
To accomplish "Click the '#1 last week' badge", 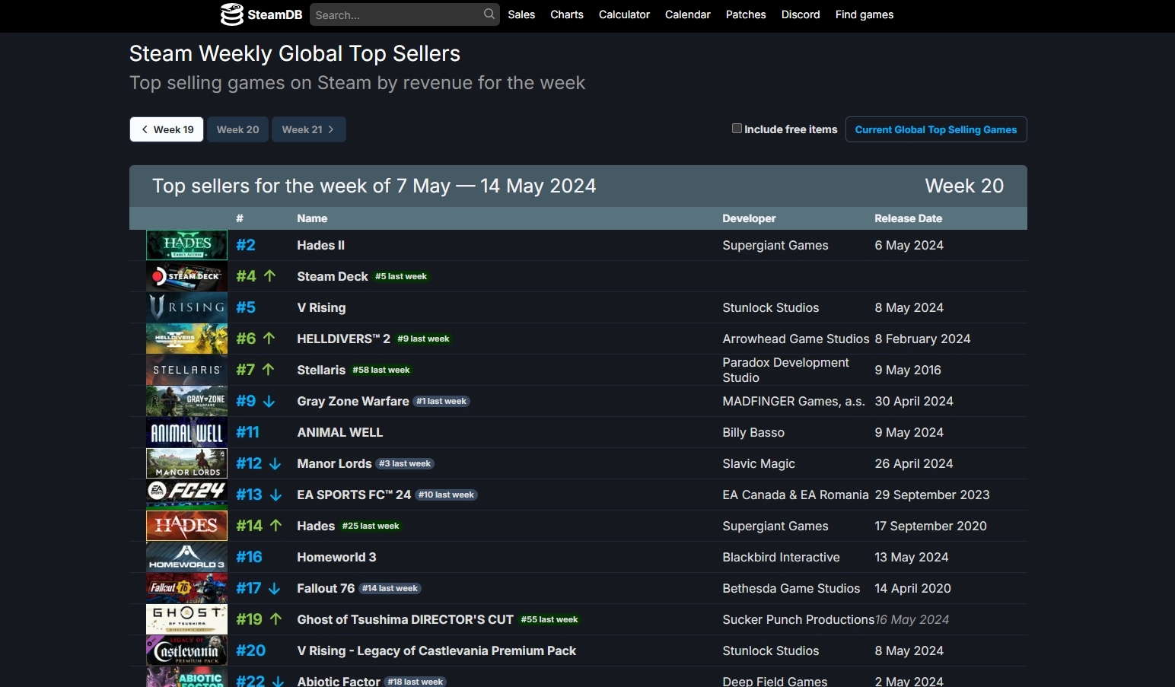I will click(x=441, y=401).
